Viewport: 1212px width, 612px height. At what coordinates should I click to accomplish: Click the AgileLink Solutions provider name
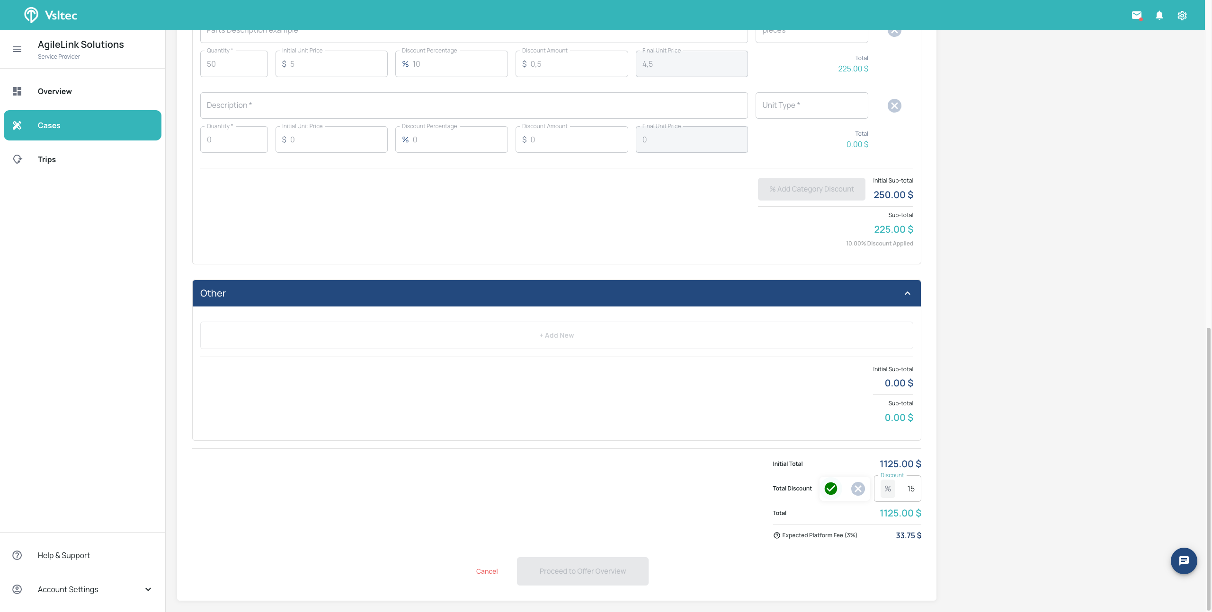81,44
